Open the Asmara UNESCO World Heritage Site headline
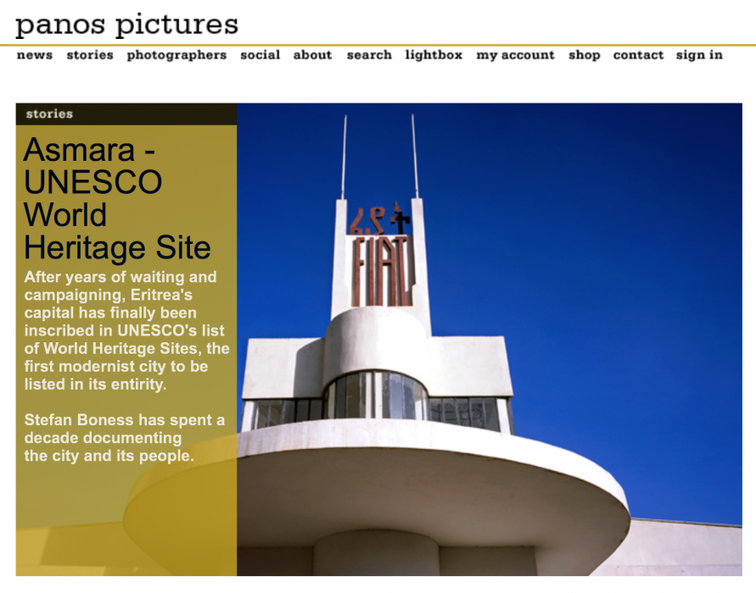This screenshot has height=593, width=756. (x=117, y=199)
